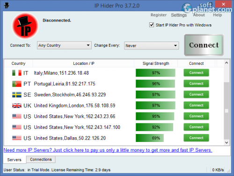Select the Sweden,Stockholm,46.246.93.229 entry
This screenshot has width=234, height=176.
click(x=70, y=95)
